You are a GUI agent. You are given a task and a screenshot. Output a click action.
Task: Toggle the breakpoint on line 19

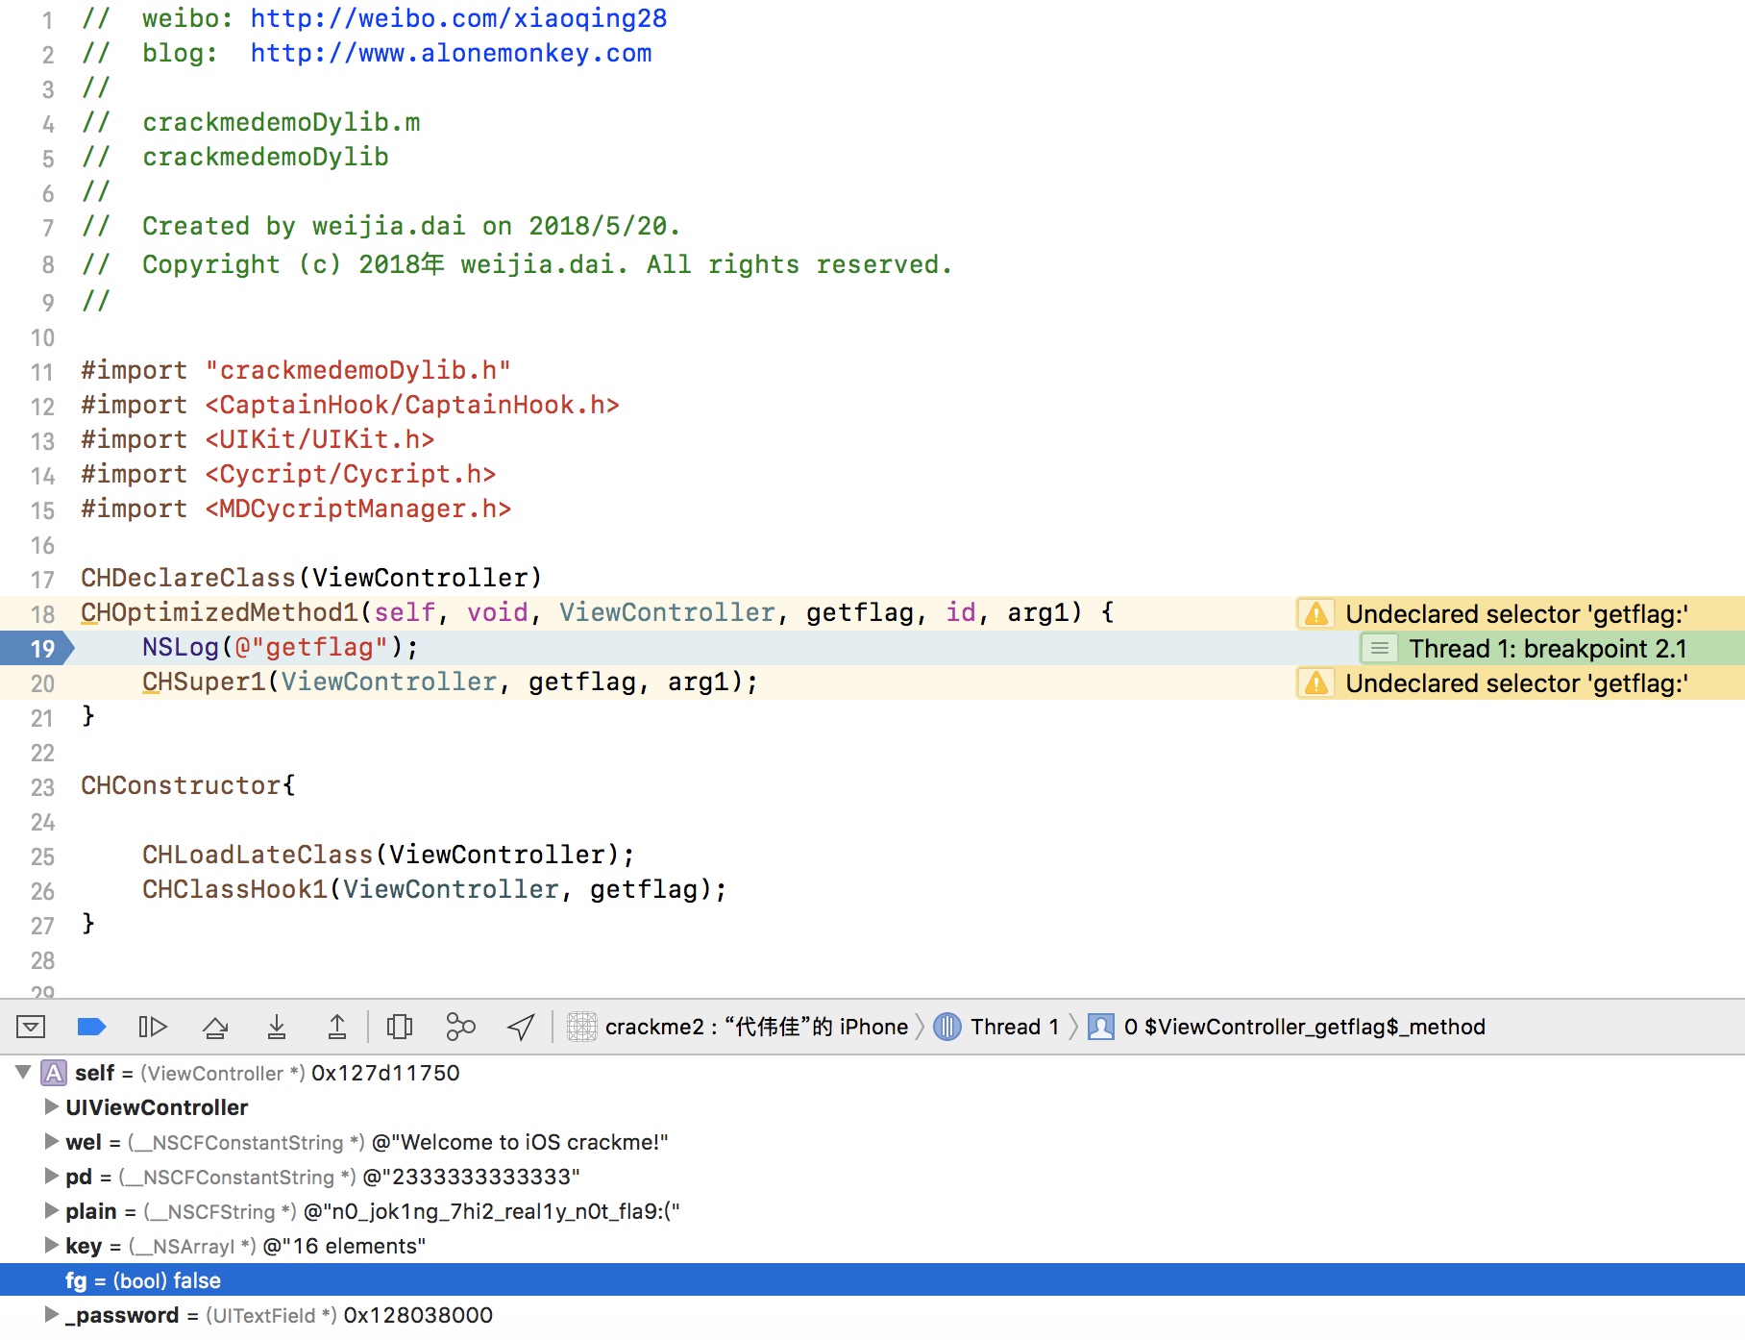coord(38,648)
